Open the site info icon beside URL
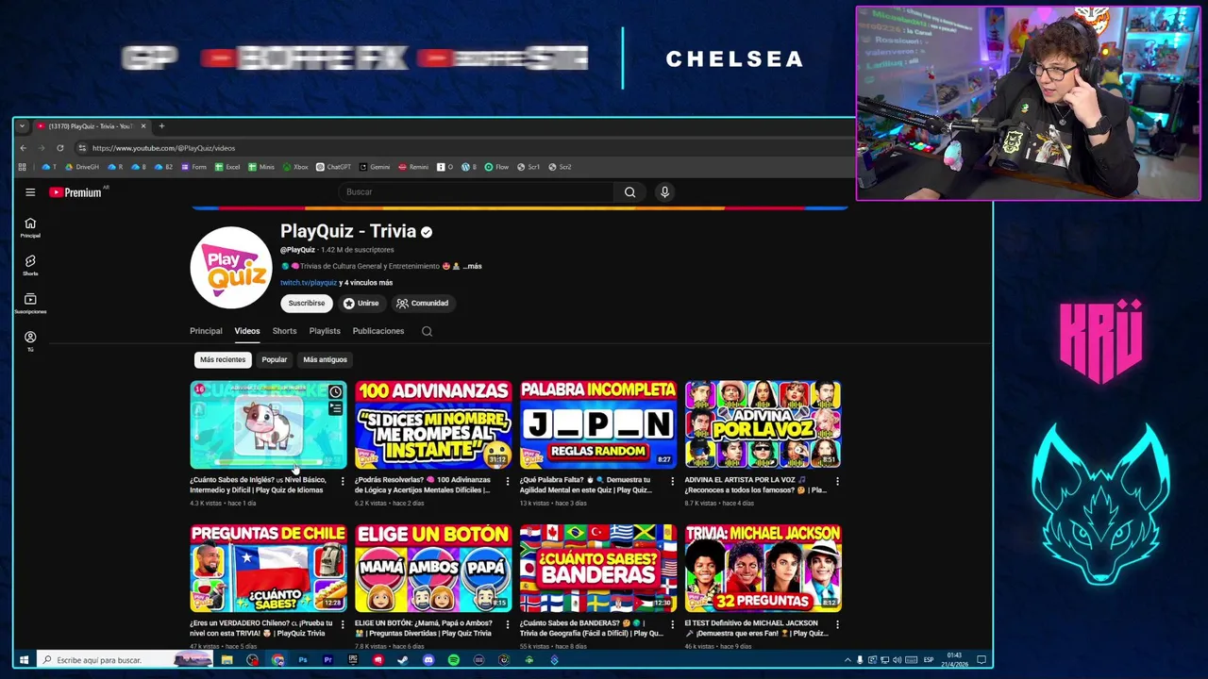Screen dimensions: 1208x679 pos(82,148)
